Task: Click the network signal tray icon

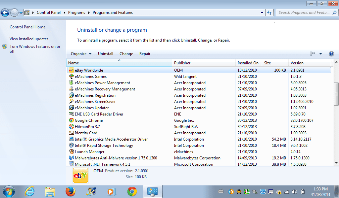Action: coord(286,191)
